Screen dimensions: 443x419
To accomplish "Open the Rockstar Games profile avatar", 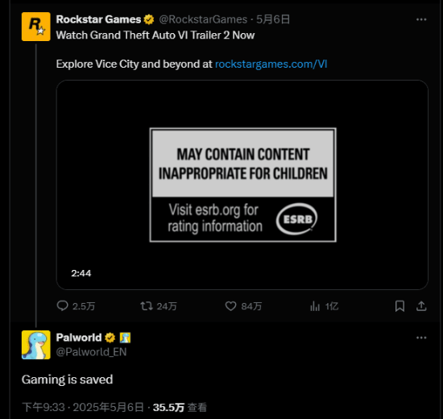I will (x=36, y=27).
